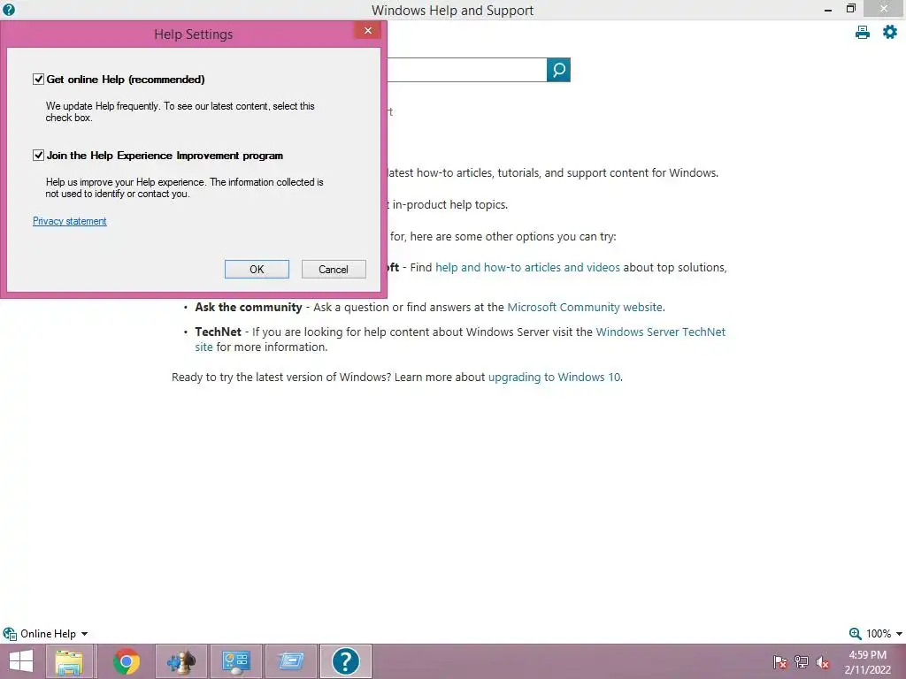Restore down the Help and Support window

[850, 9]
